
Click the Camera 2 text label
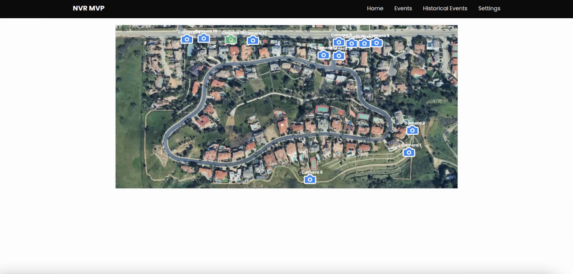coord(414,123)
